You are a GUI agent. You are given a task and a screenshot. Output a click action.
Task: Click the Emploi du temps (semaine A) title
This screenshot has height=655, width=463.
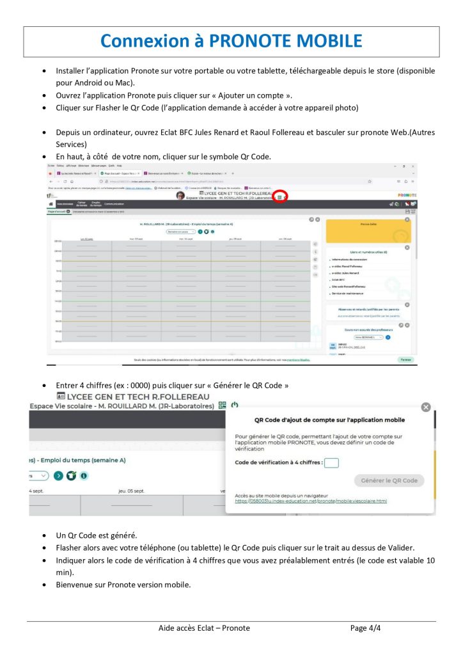coord(83,460)
